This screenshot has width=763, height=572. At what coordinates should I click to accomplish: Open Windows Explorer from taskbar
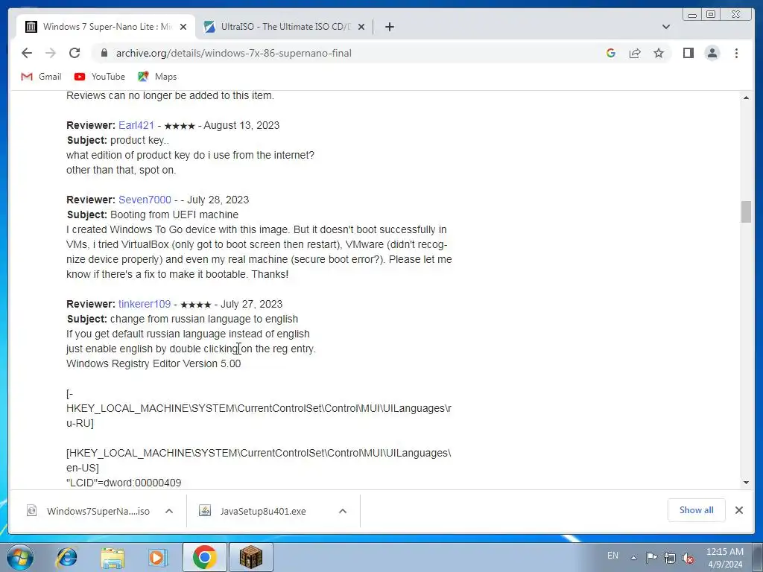click(113, 557)
